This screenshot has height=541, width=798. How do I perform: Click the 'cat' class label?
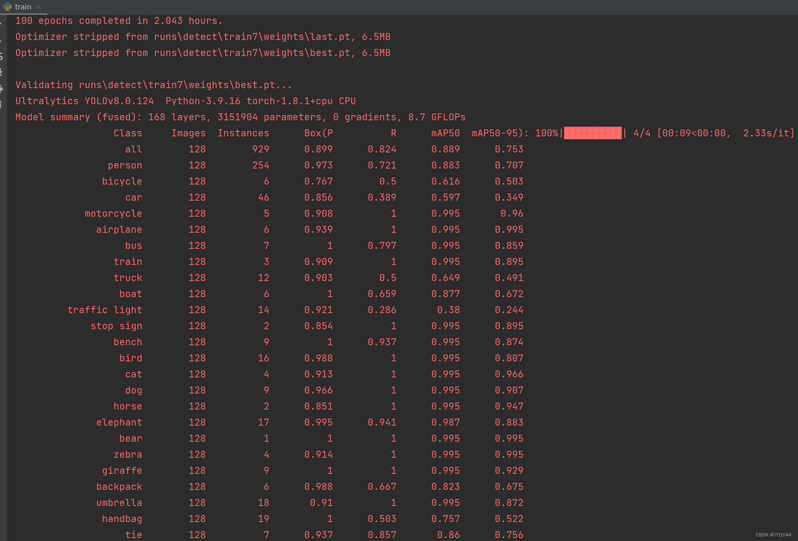(134, 374)
